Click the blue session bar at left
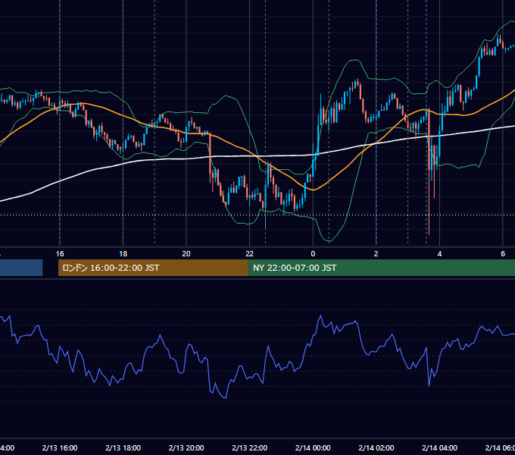 tap(21, 268)
